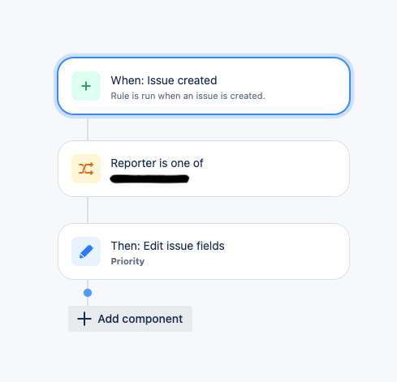This screenshot has width=397, height=382.
Task: Click the blue pencil edit action icon
Action: click(x=86, y=251)
